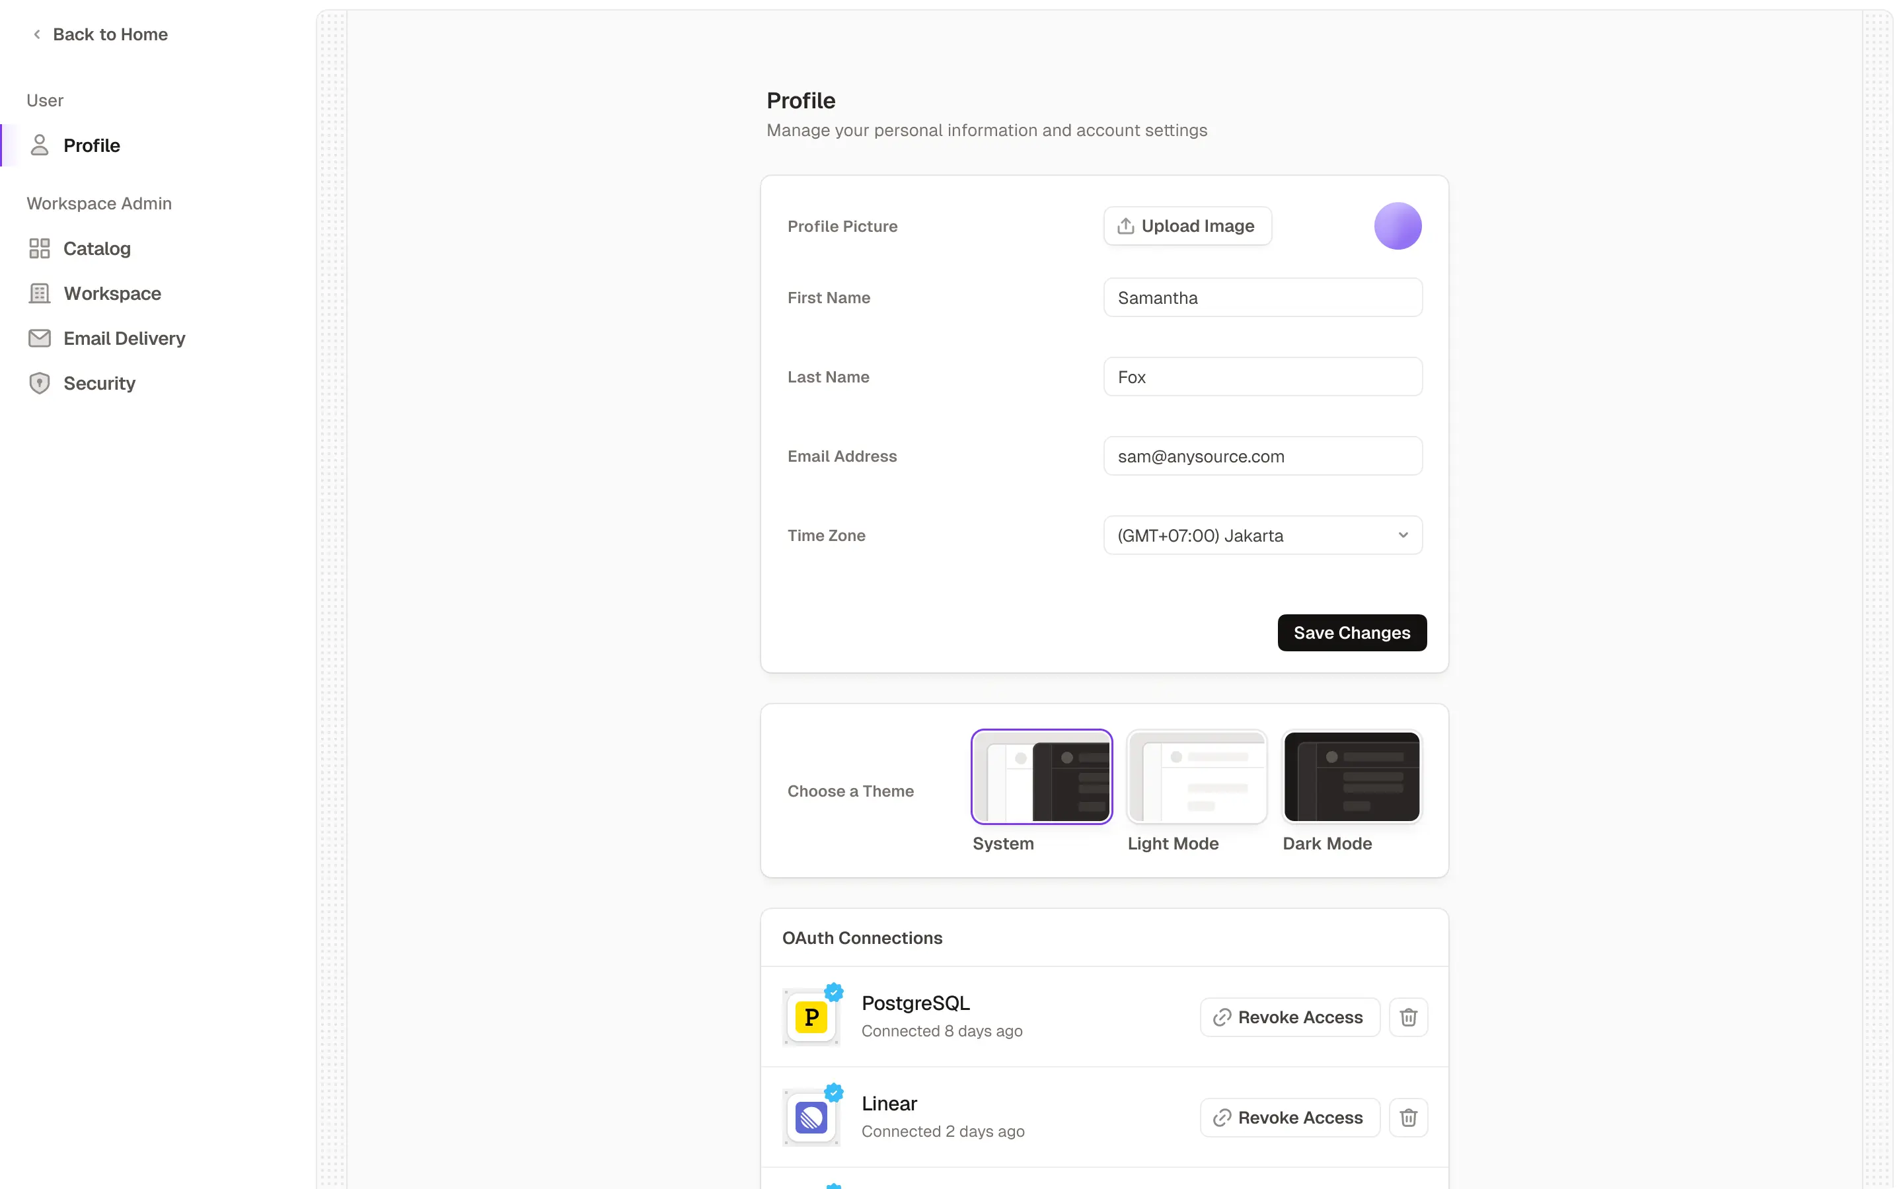Open the Workspace admin section
The height and width of the screenshot is (1189, 1903).
[112, 293]
